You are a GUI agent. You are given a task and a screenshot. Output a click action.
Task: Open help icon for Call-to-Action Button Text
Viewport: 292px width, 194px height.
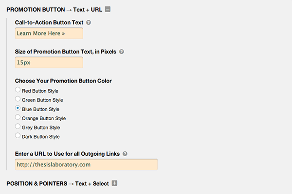pos(89,23)
